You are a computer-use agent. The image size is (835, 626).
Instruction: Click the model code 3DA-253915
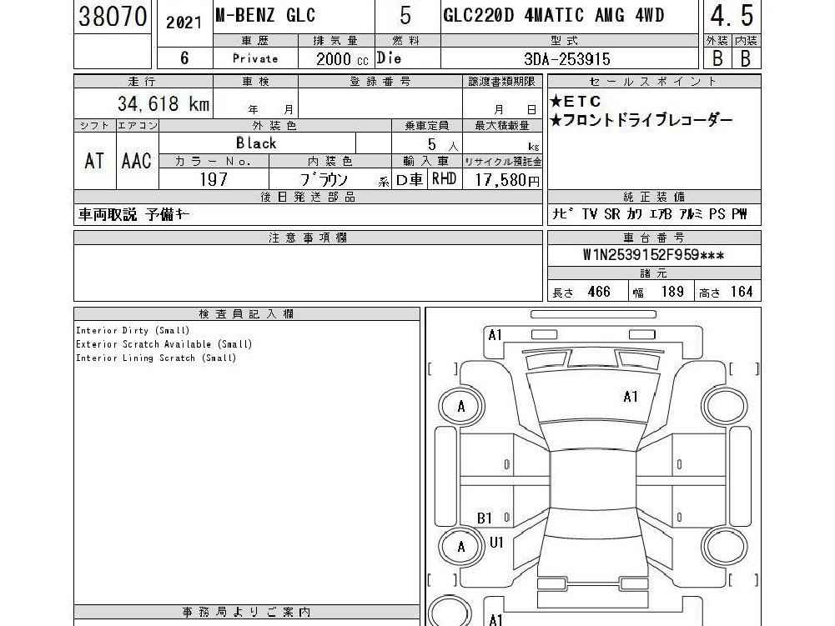click(567, 58)
